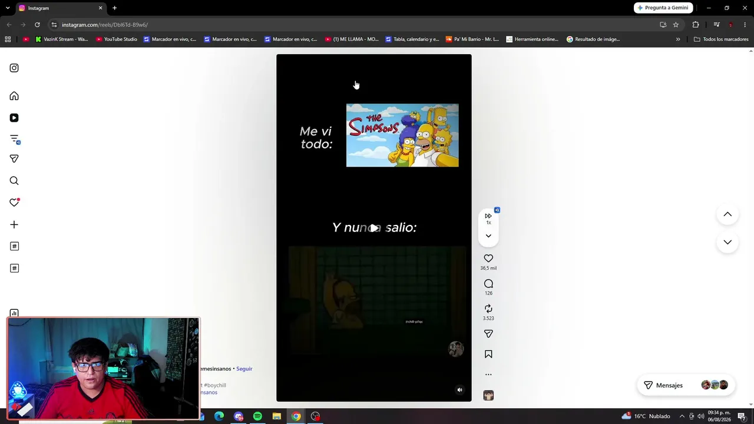Open Chrome extensions puzzle icon
Viewport: 754px width, 424px height.
696,25
